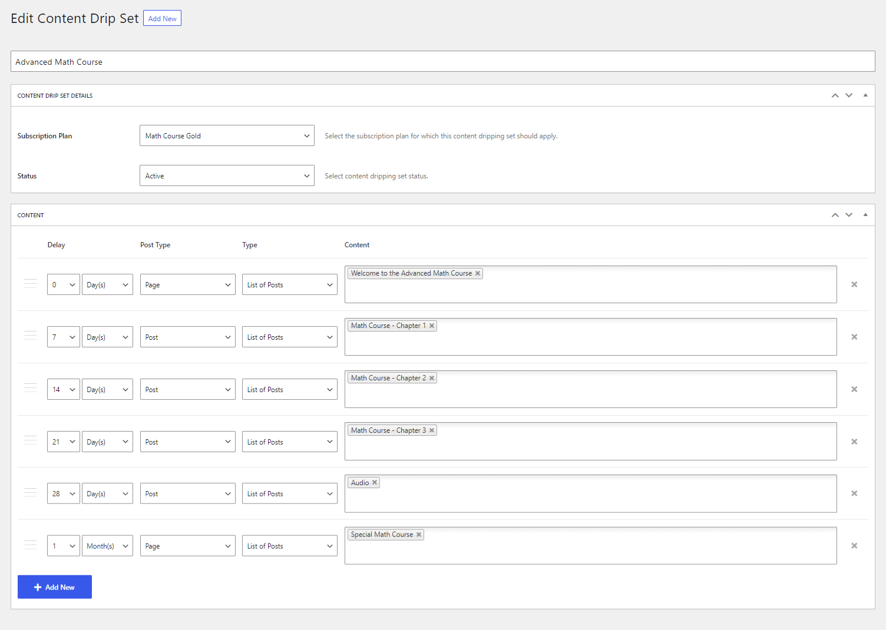Remove the Audio tag
Viewport: 886px width, 630px height.
tap(375, 482)
